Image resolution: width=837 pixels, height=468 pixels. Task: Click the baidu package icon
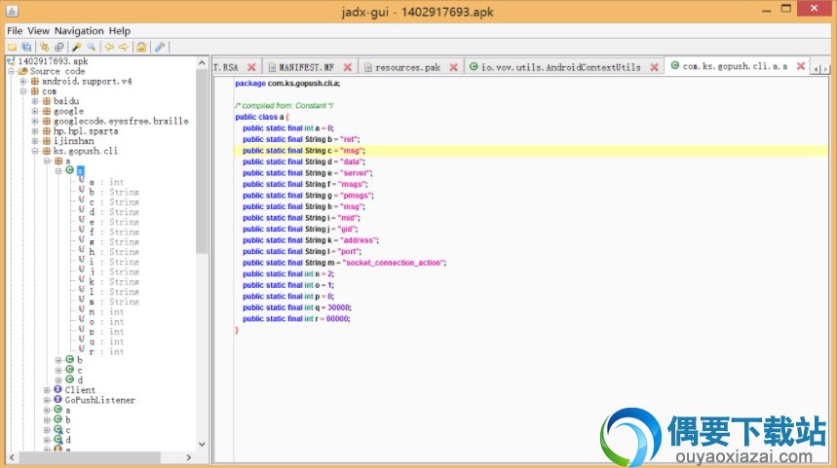click(47, 101)
